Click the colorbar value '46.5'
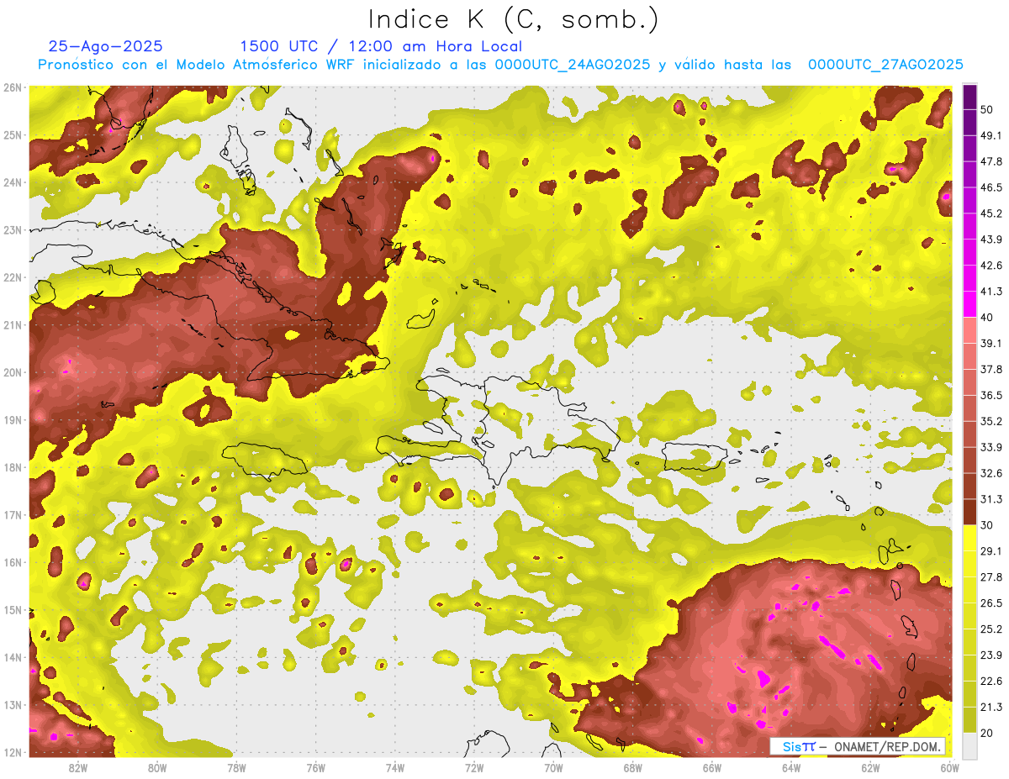Image resolution: width=1009 pixels, height=779 pixels. coord(991,187)
